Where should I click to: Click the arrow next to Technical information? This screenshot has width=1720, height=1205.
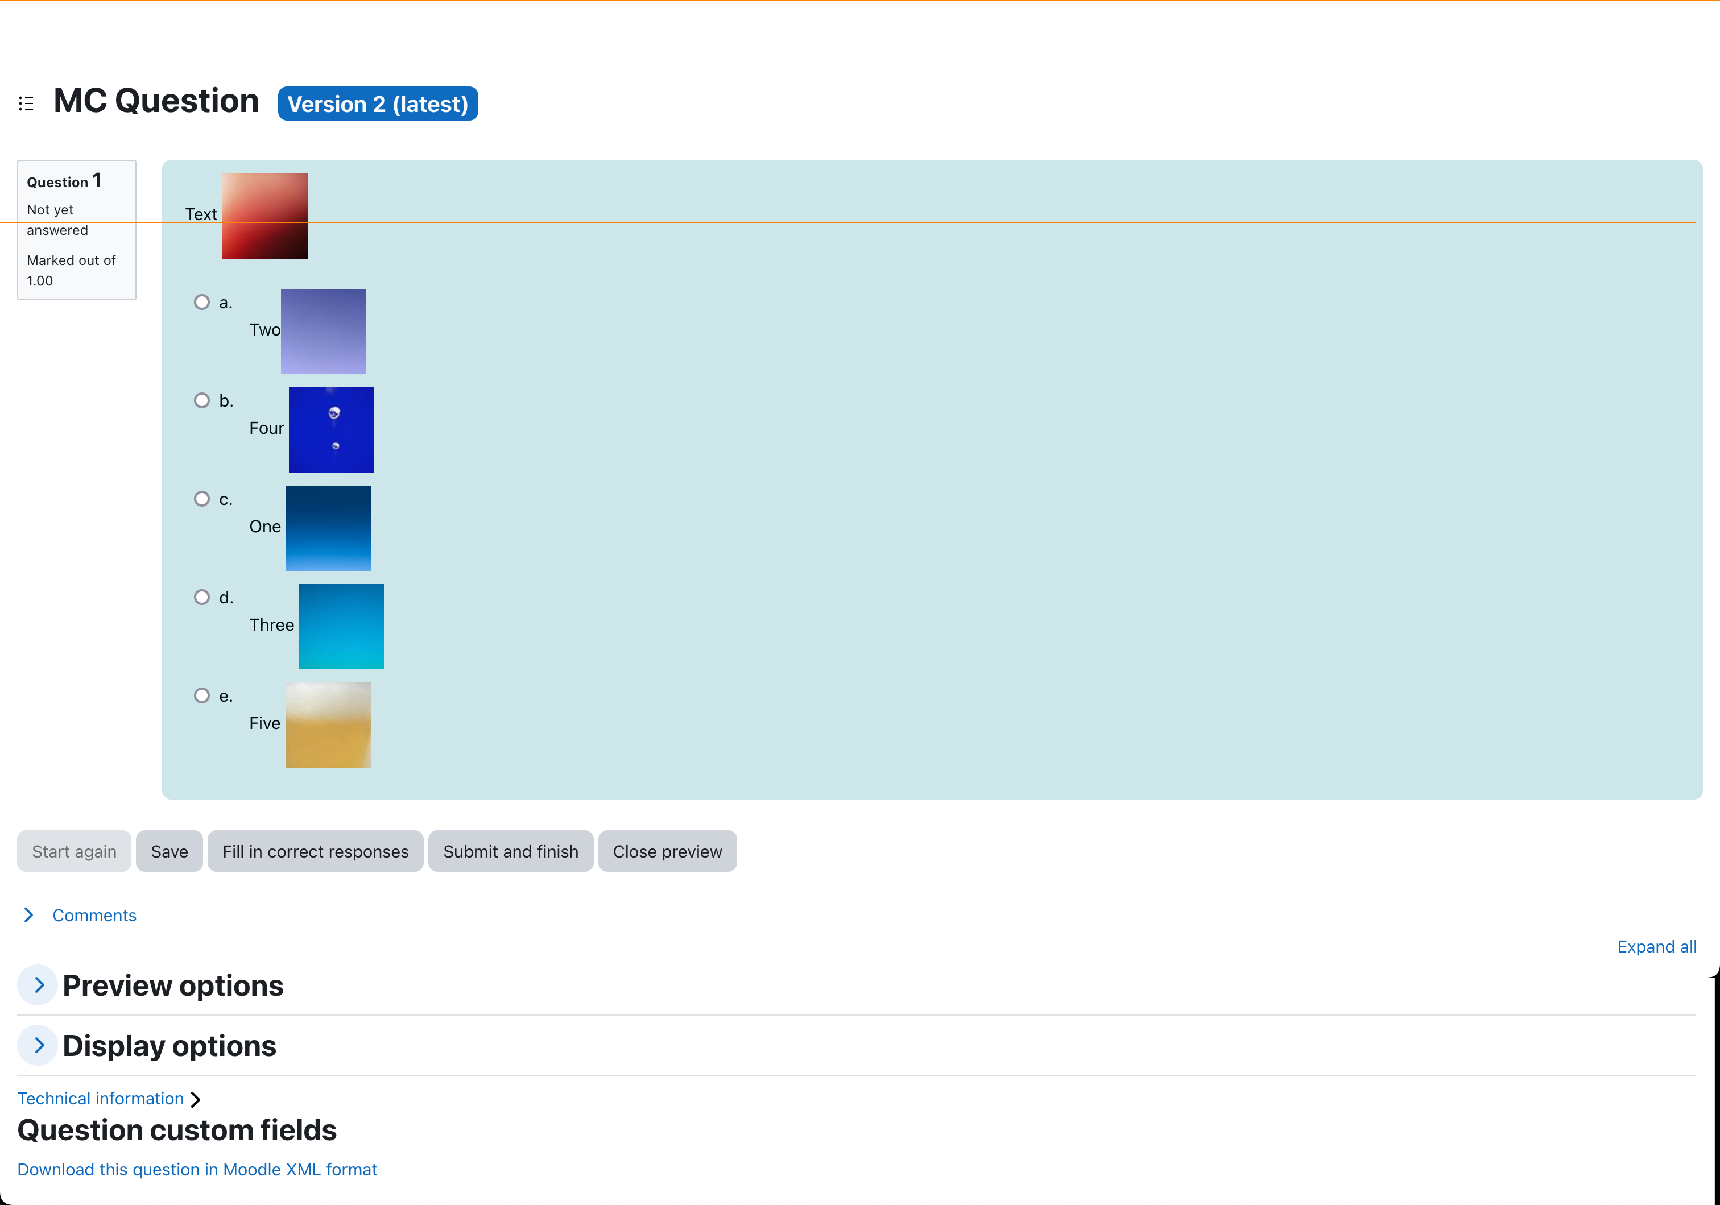(x=196, y=1099)
